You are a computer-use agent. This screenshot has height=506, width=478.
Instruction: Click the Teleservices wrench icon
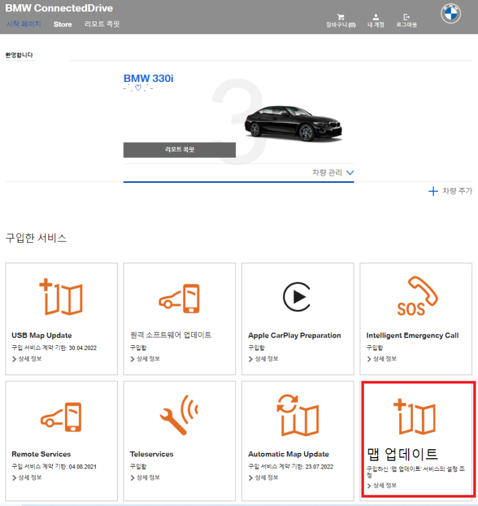(179, 416)
